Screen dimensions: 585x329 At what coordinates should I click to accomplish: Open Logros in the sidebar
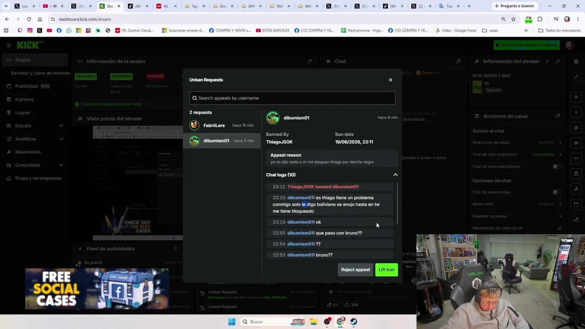coord(36,112)
